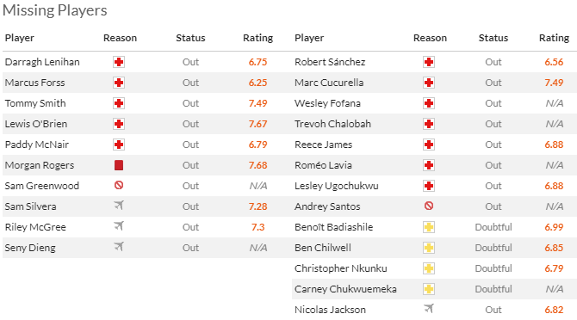The width and height of the screenshot is (577, 320).
Task: Click the right table Status column header
Action: [x=493, y=38]
